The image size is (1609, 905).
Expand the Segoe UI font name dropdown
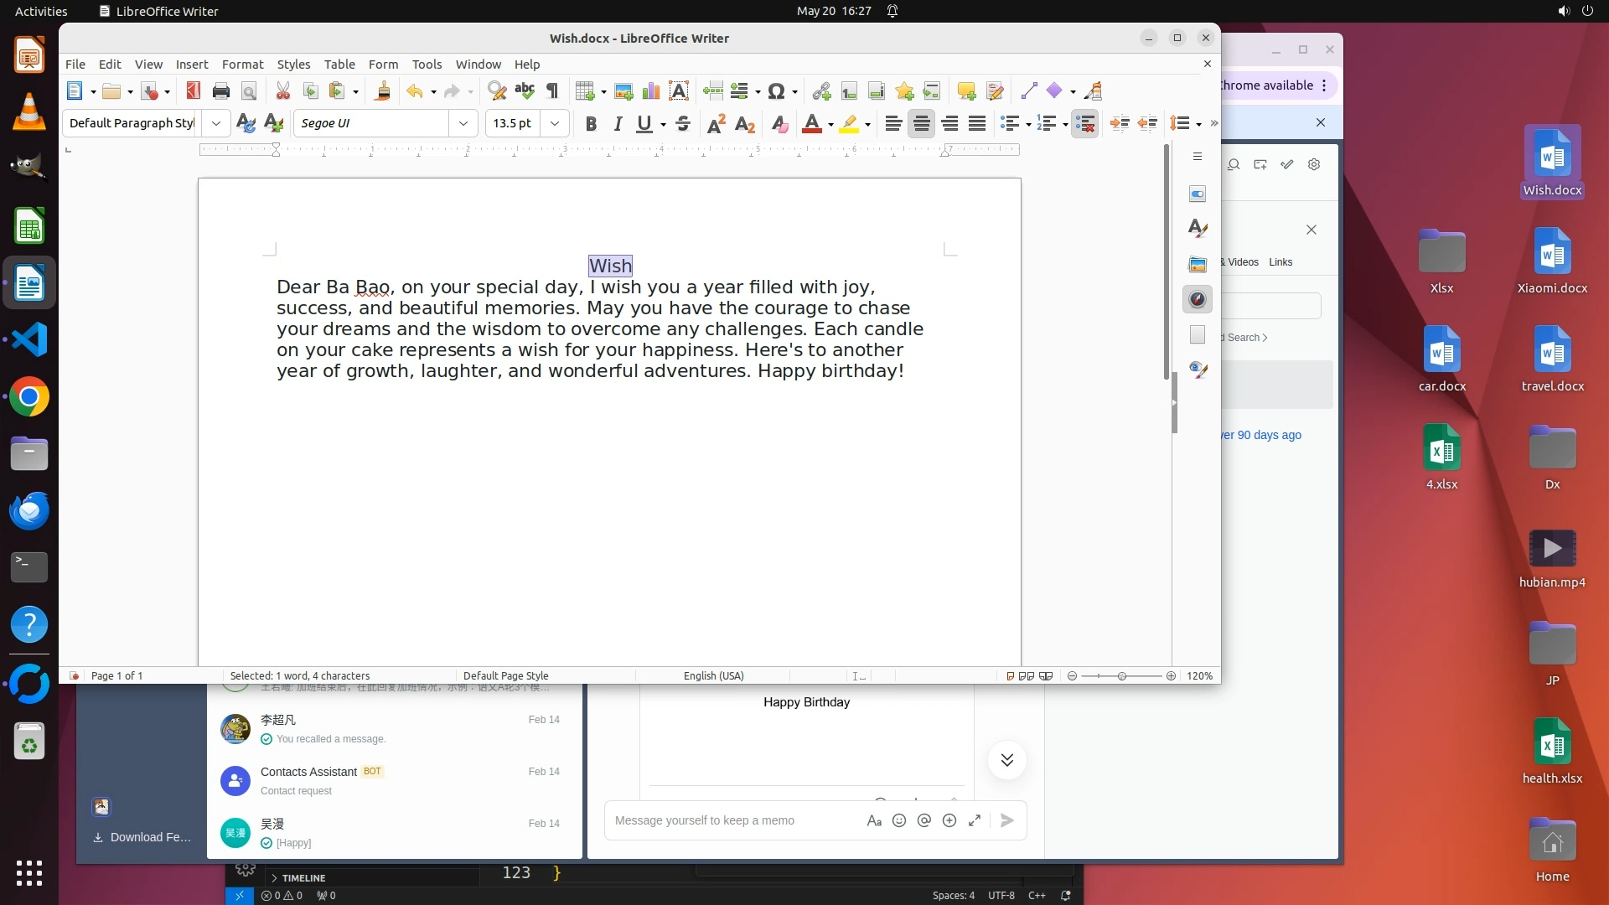[463, 123]
